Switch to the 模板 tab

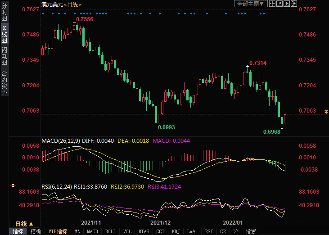point(36,231)
